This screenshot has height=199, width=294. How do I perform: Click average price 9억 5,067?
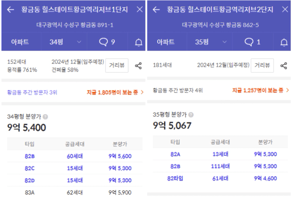pyautogui.click(x=172, y=126)
